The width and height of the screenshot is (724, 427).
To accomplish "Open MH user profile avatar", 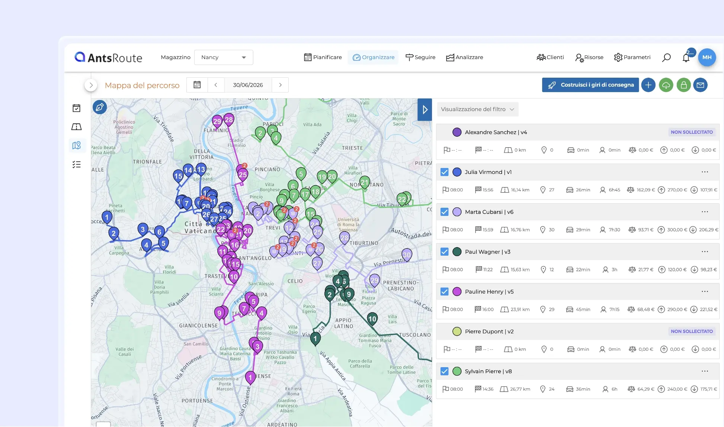I will click(707, 57).
